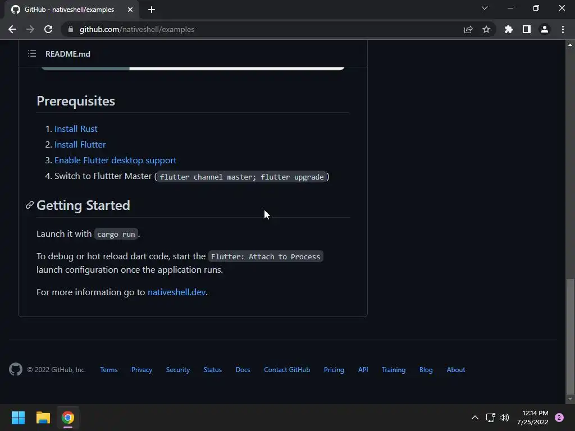575x431 pixels.
Task: Open the Docs footer link
Action: click(x=243, y=370)
